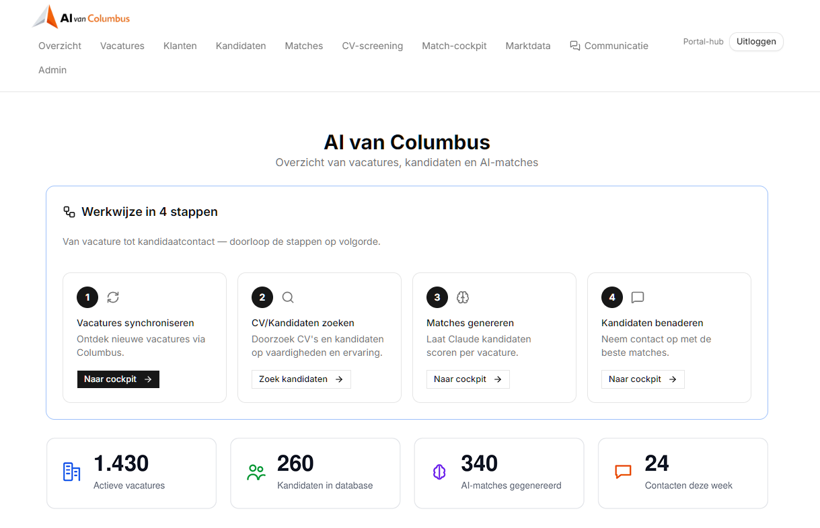Go to Vacatures in the navigation

[122, 46]
